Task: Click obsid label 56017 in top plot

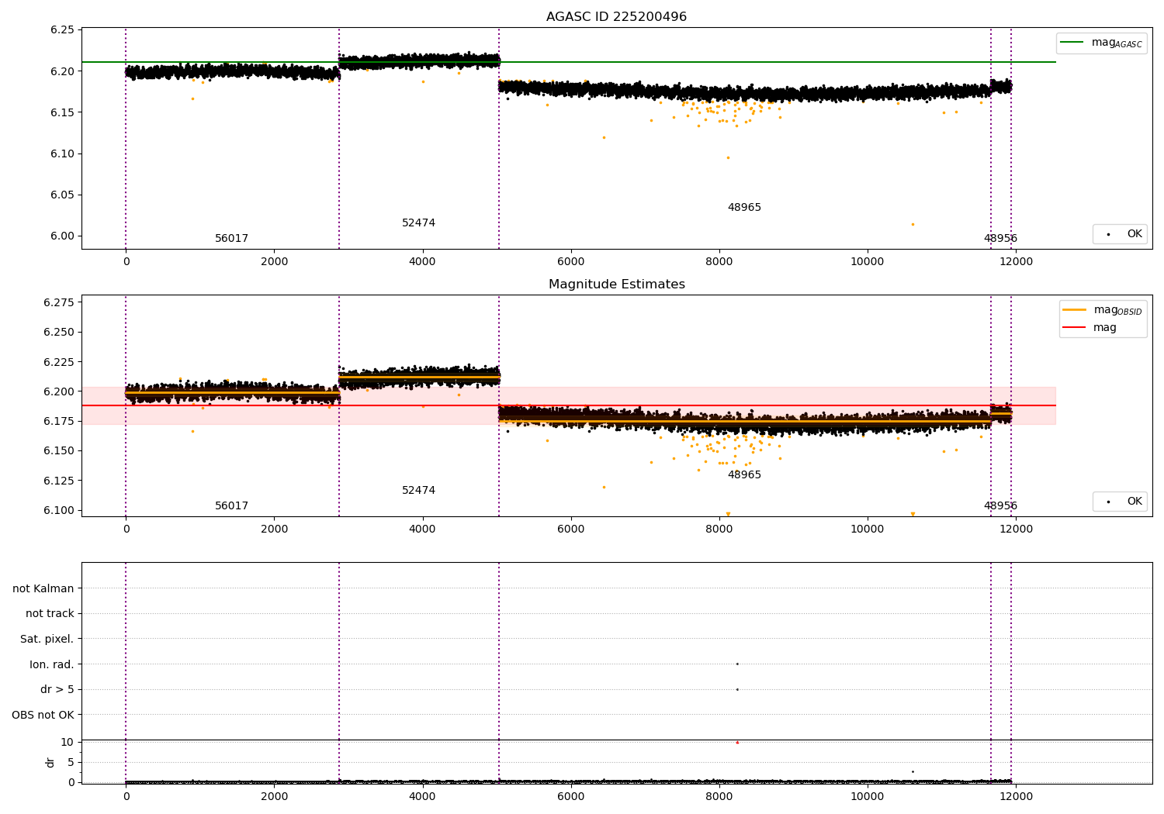Action: 231,238
